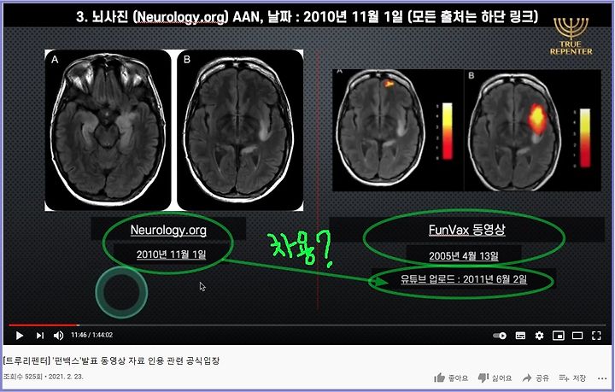
Task: Click the True Repenter logo
Action: pyautogui.click(x=571, y=37)
